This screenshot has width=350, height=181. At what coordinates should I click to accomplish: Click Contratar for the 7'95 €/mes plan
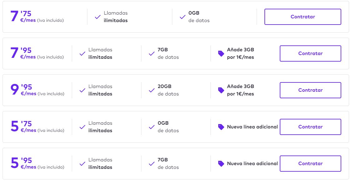coord(310,53)
